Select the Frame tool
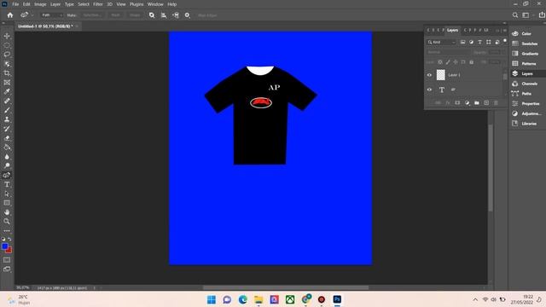This screenshot has width=546, height=307. [7, 83]
